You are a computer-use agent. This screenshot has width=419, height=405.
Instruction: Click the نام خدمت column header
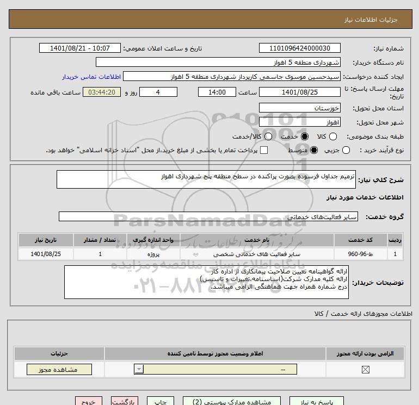(x=257, y=240)
